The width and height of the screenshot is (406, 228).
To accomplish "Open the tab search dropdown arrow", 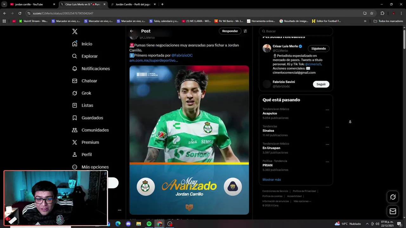I will click(4, 4).
